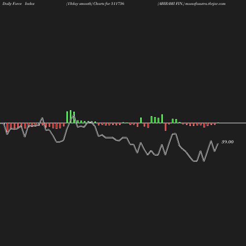Click the longest red bar below zero line

[7, 127]
